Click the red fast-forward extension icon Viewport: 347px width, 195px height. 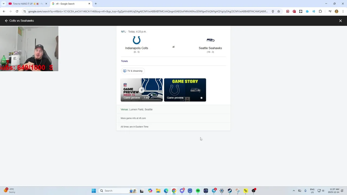(x=288, y=11)
